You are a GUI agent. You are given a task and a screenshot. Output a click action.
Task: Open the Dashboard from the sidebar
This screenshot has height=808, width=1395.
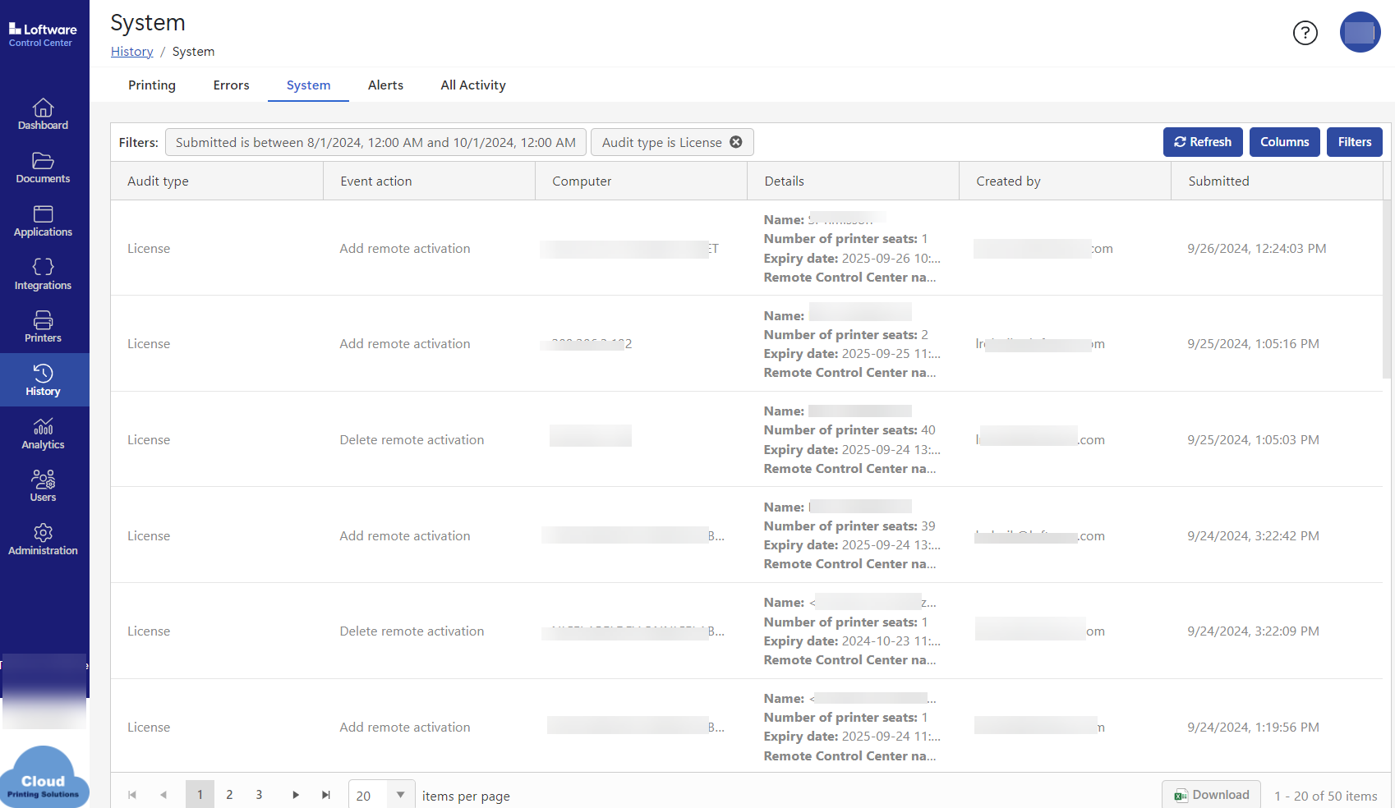coord(44,115)
